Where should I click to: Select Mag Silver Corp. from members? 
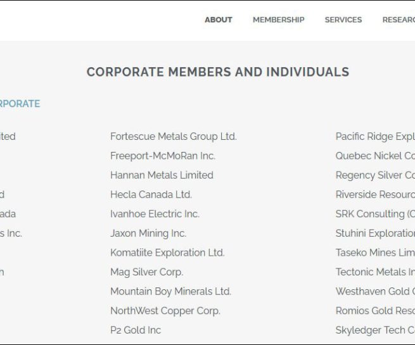point(146,272)
